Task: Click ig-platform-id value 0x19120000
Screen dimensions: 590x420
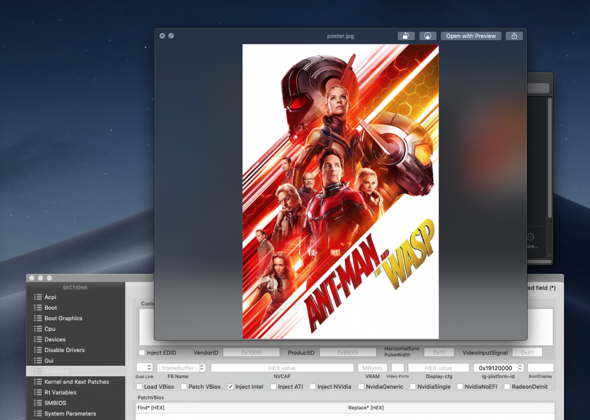Action: [x=495, y=367]
